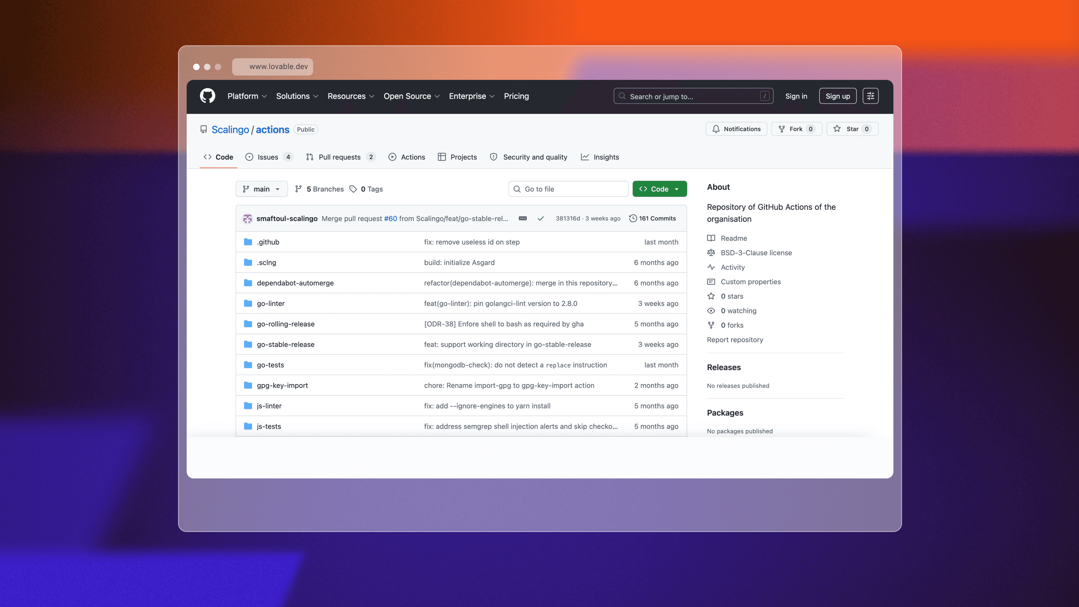Open the Projects tab

457,157
